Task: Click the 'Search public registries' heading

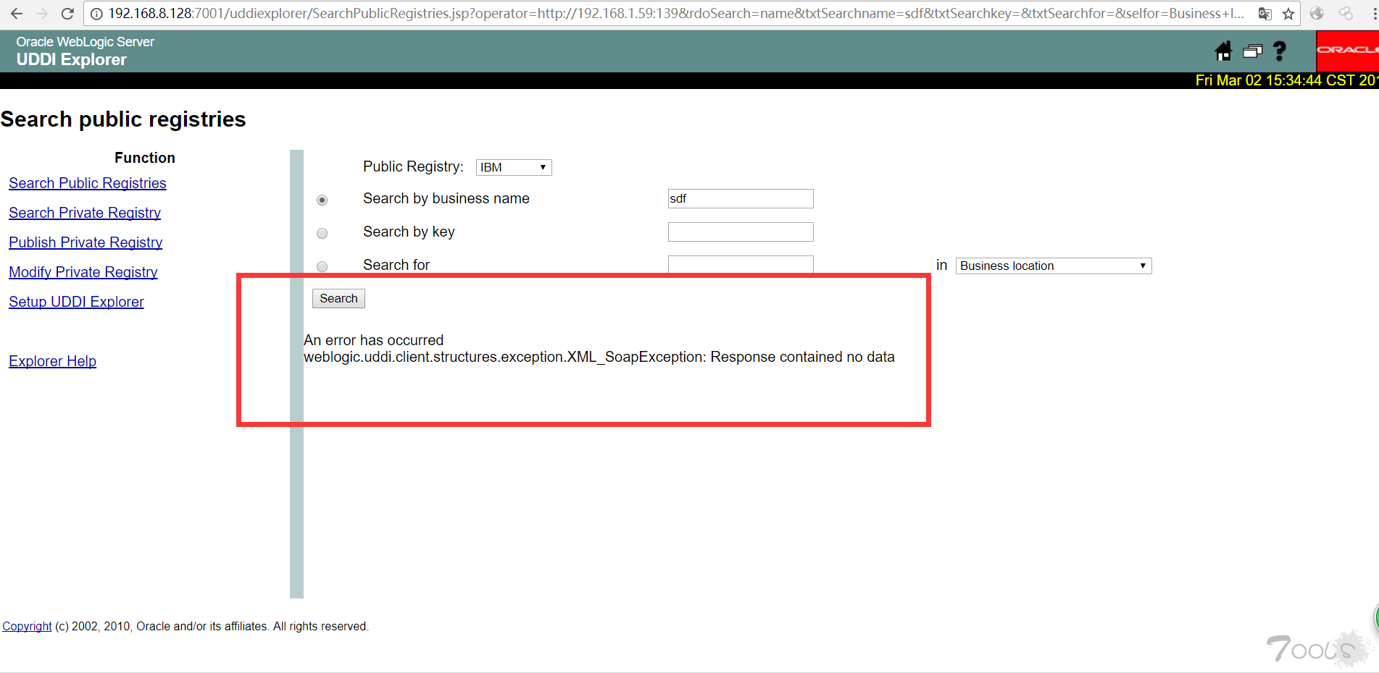Action: click(123, 119)
